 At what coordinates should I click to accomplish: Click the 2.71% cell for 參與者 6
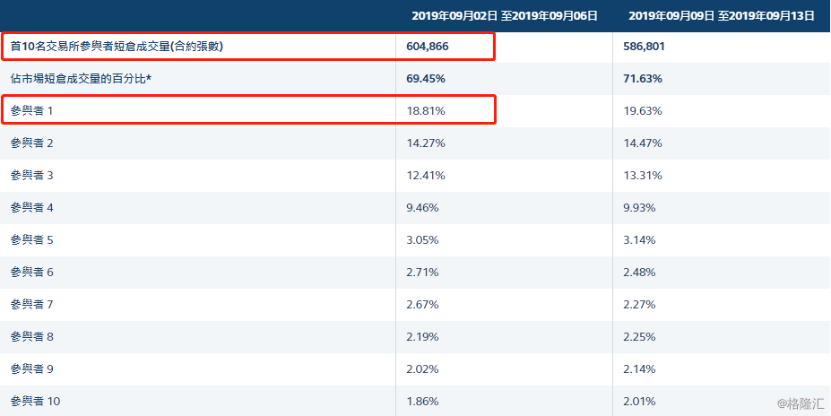[x=423, y=272]
